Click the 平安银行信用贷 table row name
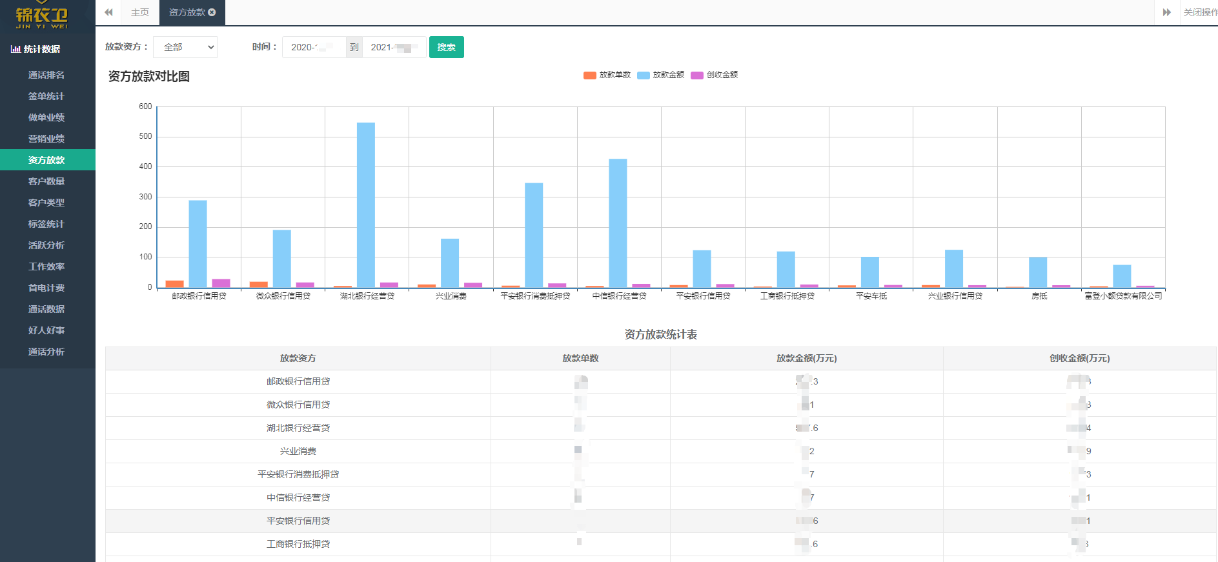The image size is (1218, 562). point(298,521)
